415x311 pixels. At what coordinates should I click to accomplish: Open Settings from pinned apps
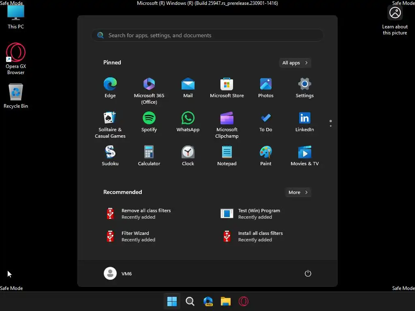(305, 88)
